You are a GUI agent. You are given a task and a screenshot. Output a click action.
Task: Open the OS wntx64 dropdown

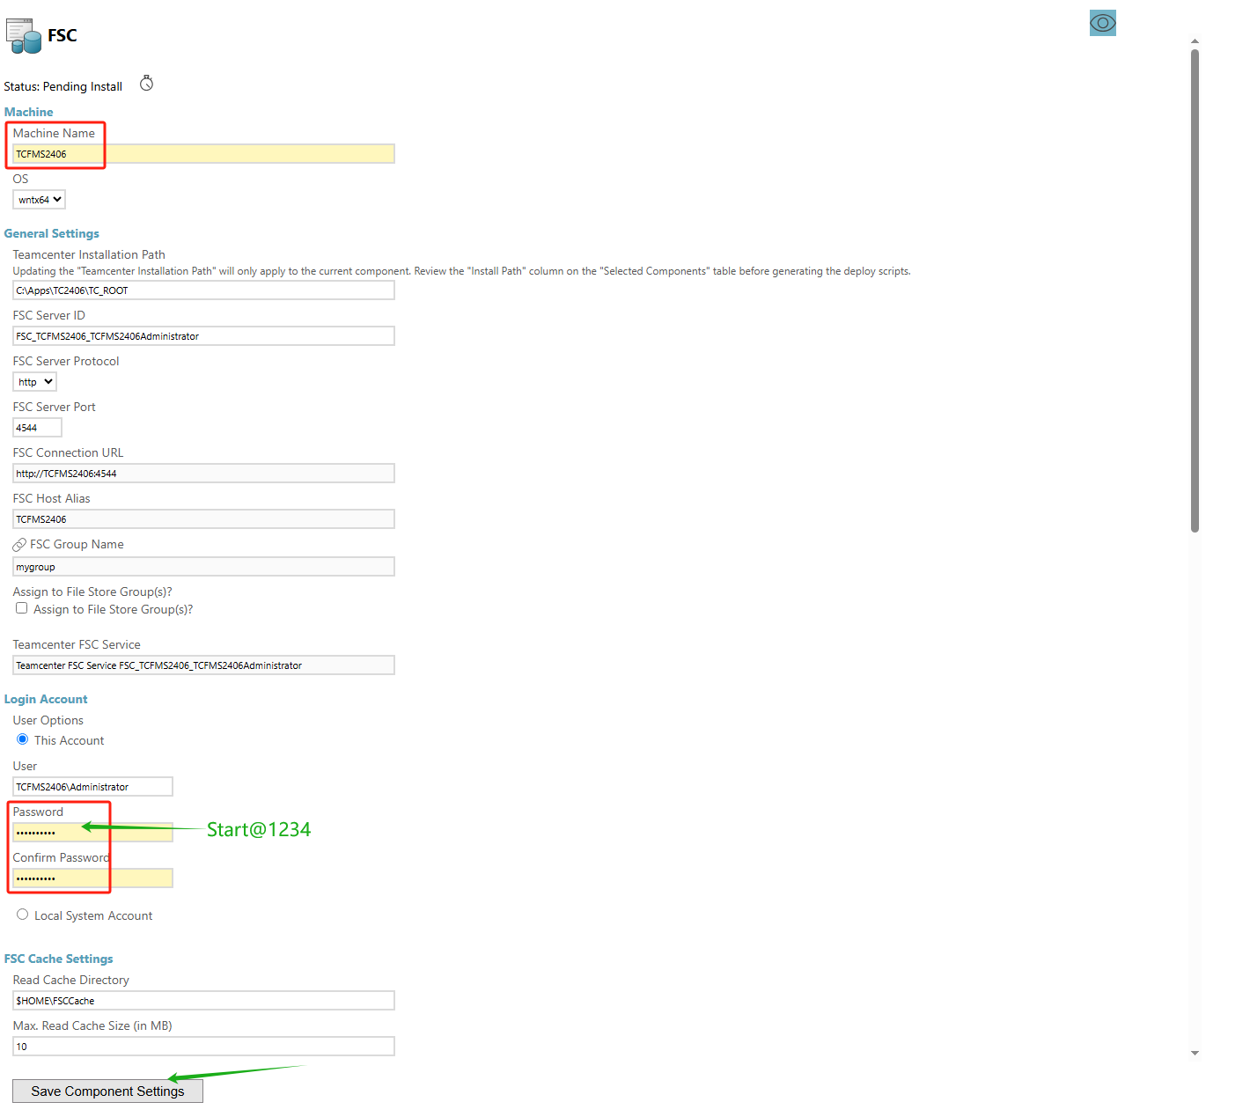[x=40, y=200]
